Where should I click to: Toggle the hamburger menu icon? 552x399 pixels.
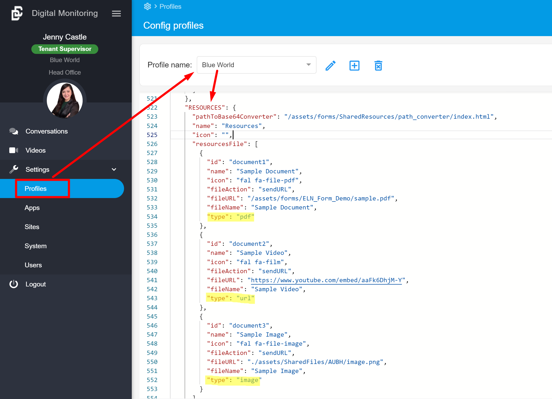tap(116, 14)
